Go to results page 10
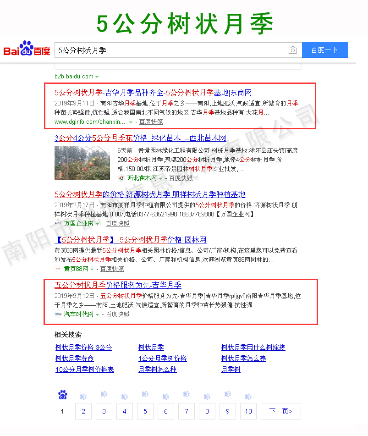 pyautogui.click(x=248, y=411)
